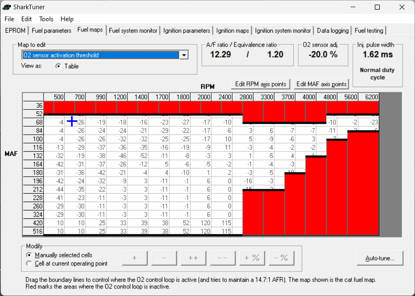Click Edit RPM axis points button

pos(261,84)
